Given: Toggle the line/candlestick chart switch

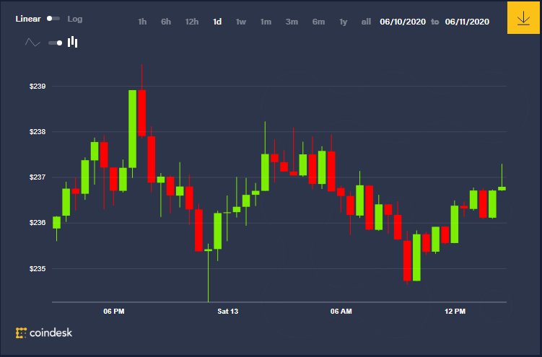Looking at the screenshot, I should (x=55, y=43).
